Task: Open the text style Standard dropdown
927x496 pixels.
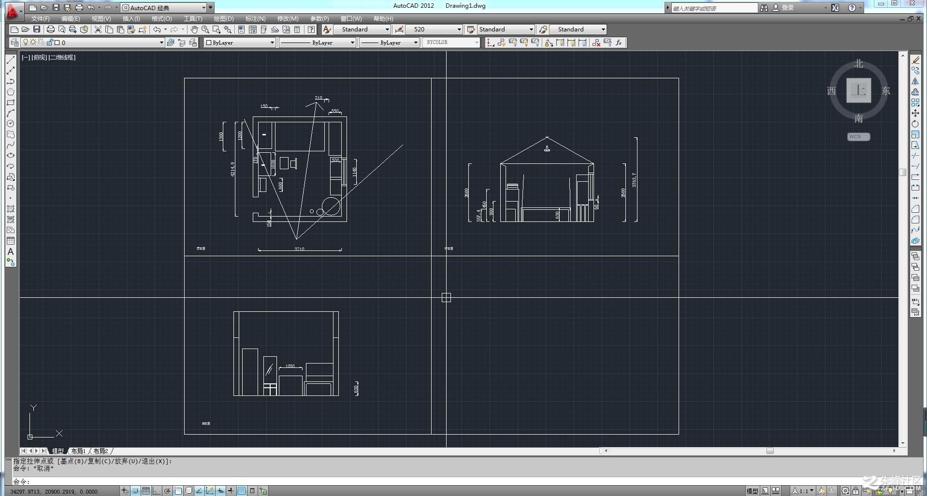Action: (362, 29)
